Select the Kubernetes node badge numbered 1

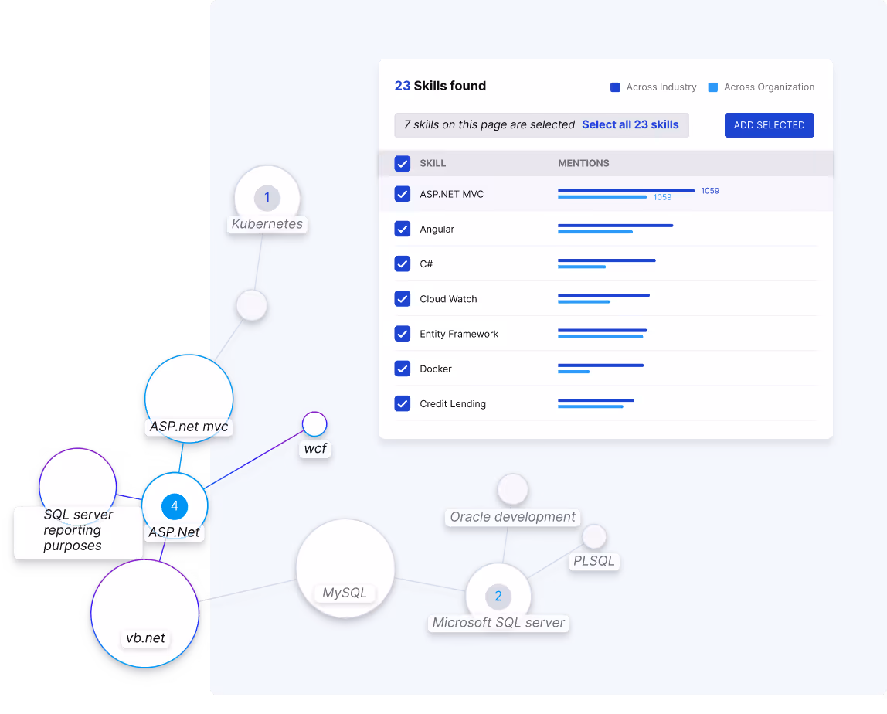[x=267, y=198]
